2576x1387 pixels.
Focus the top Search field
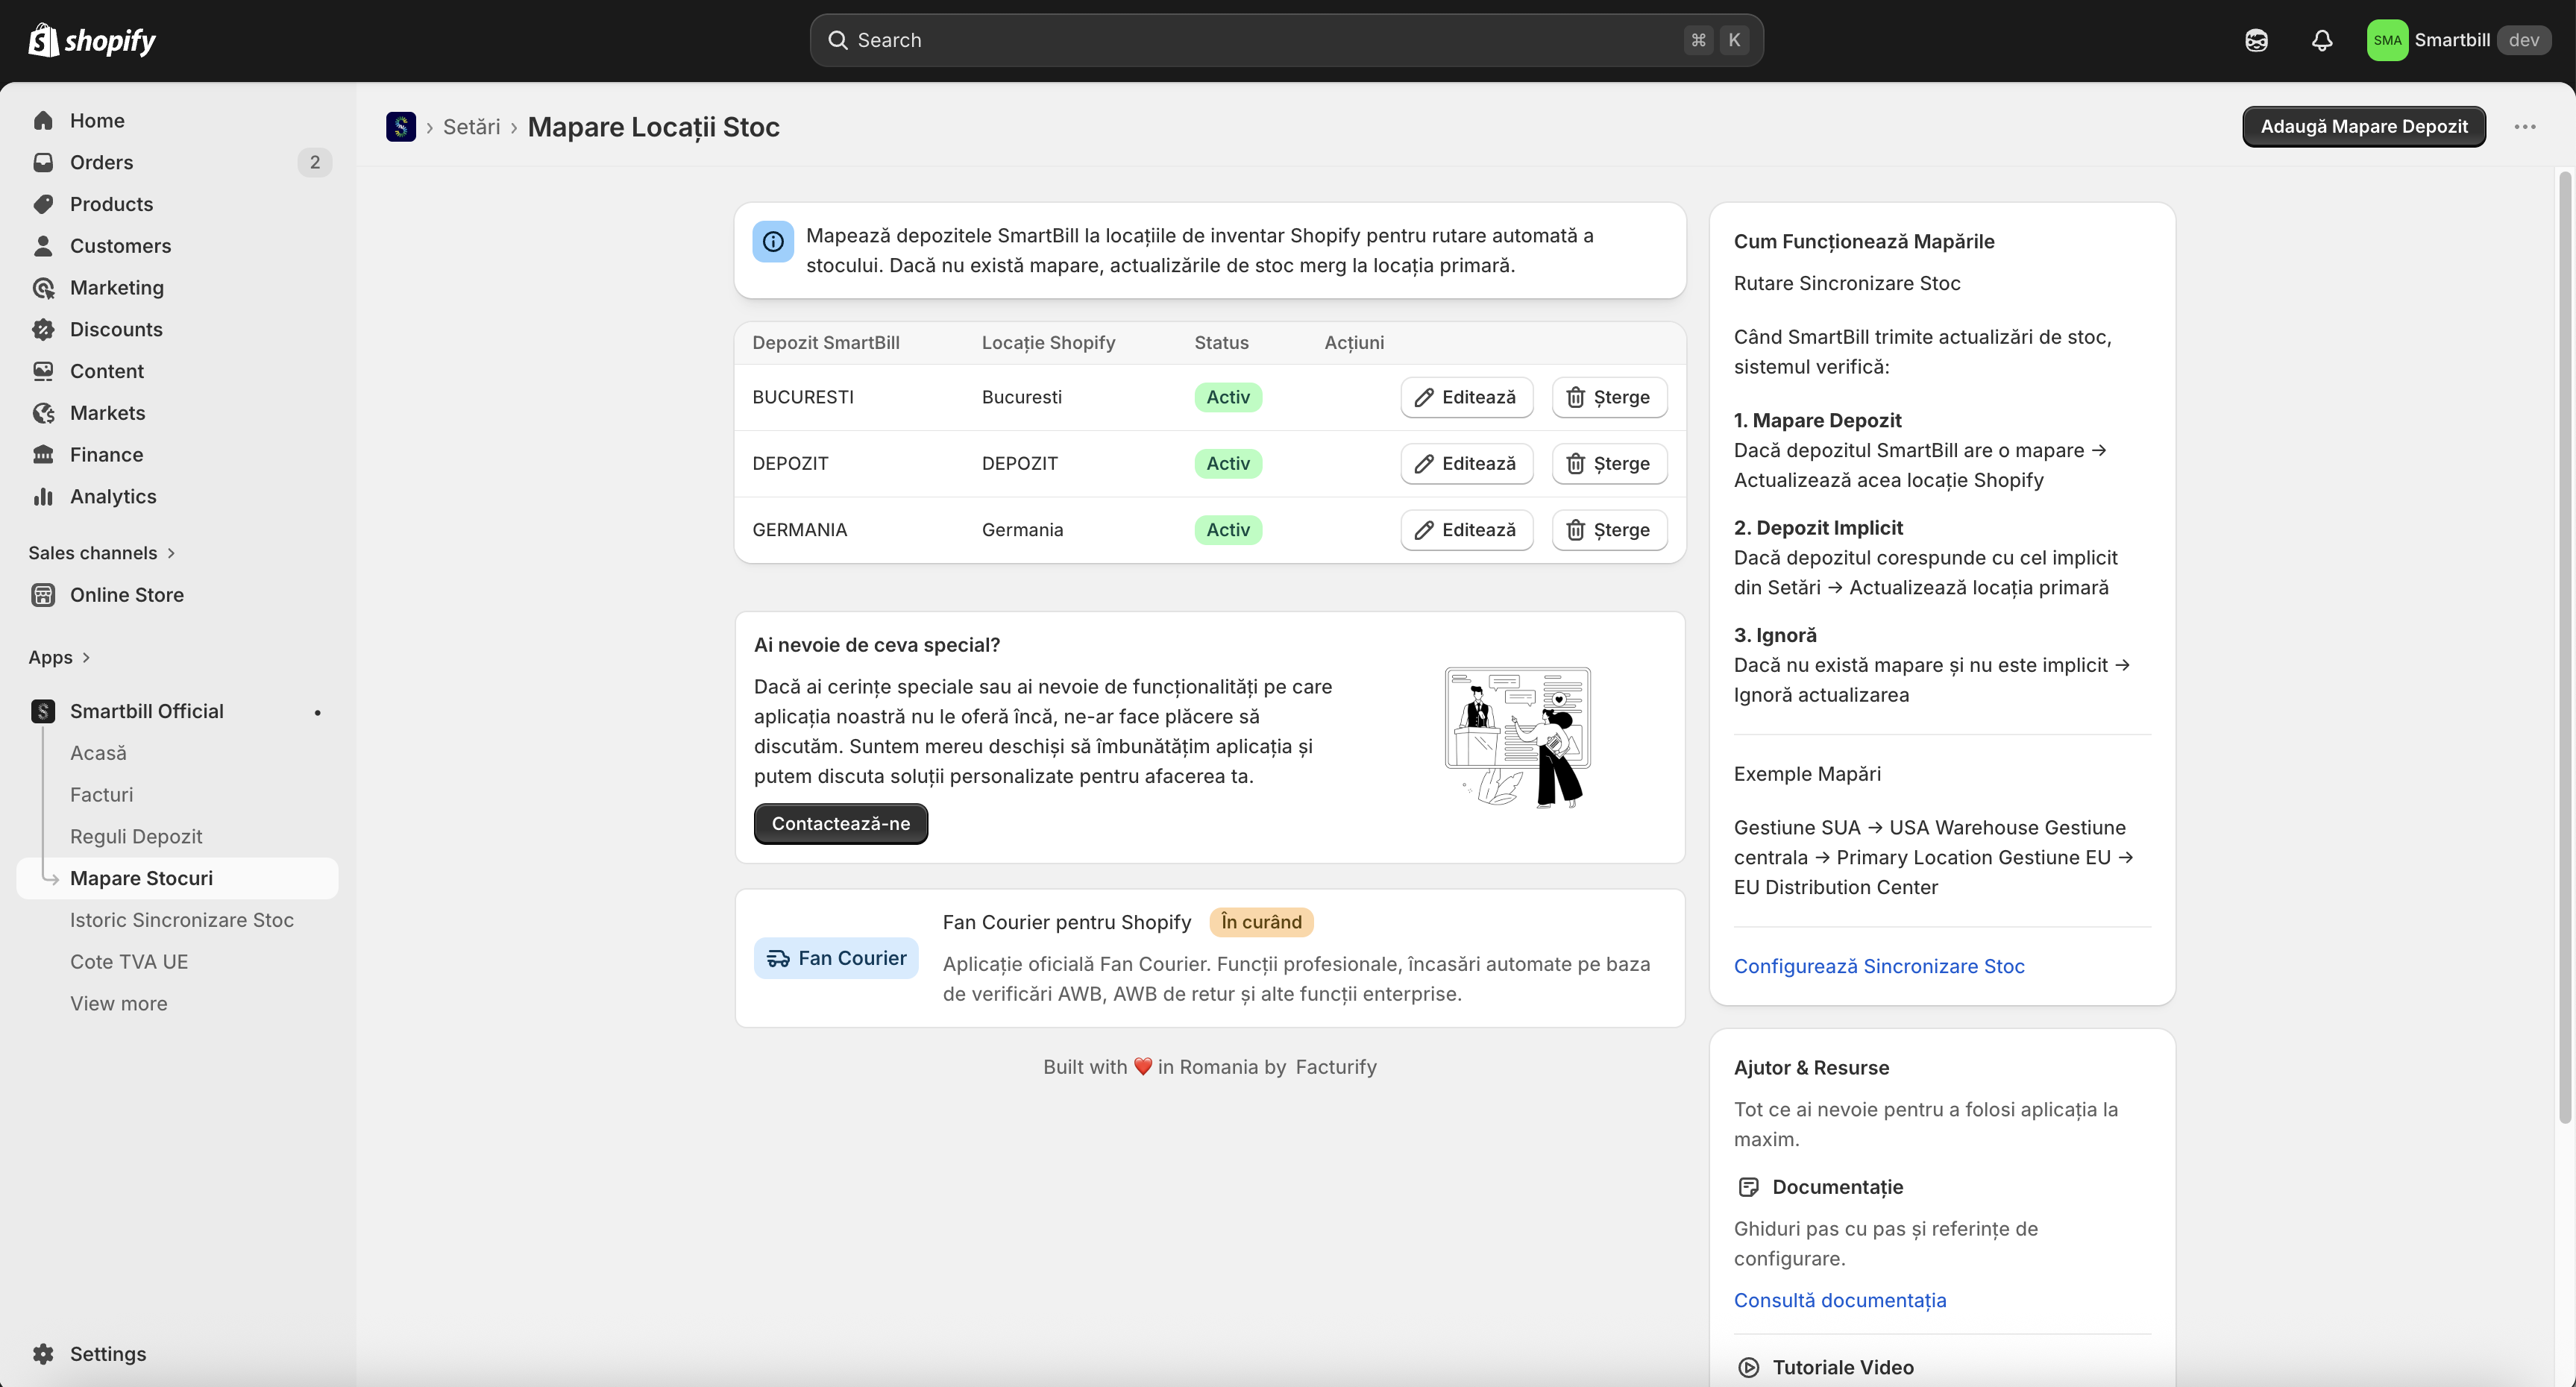1286,40
